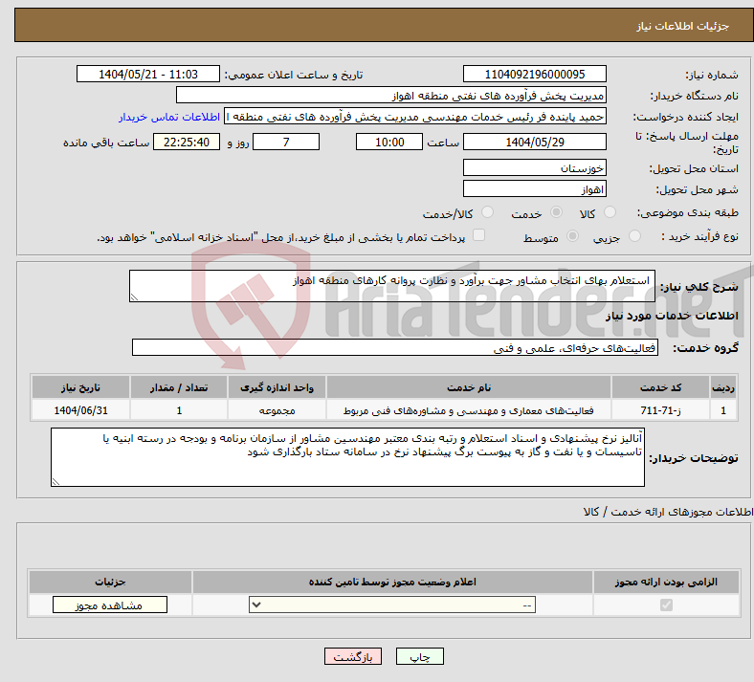
Task: Click the نوع فرآیند خرید label
Action: pyautogui.click(x=699, y=236)
